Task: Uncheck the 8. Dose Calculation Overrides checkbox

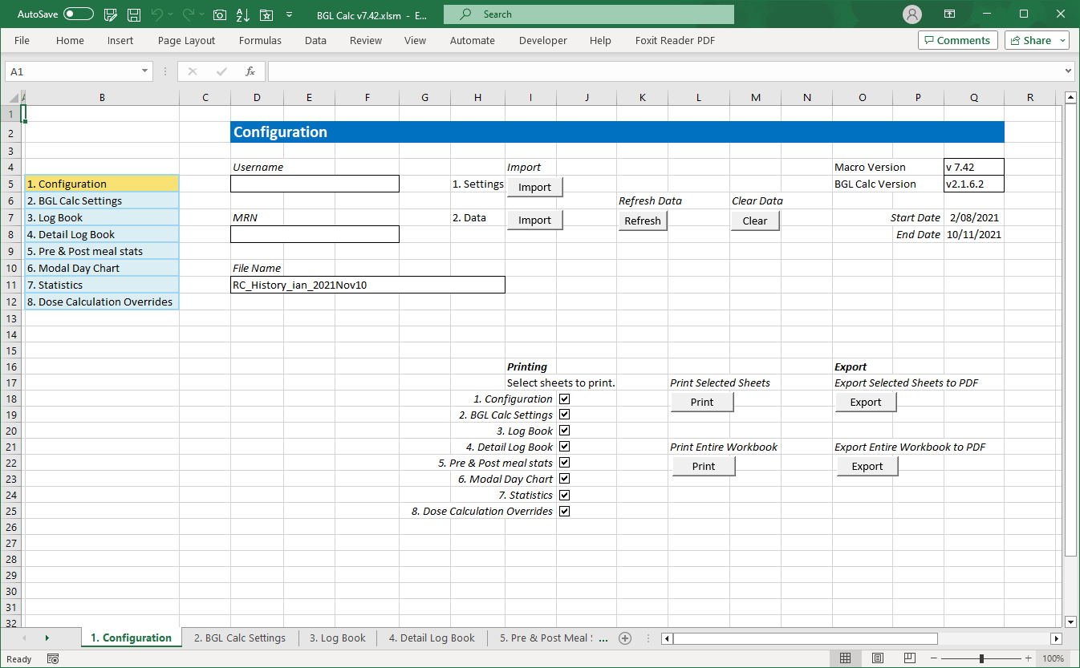Action: click(564, 511)
